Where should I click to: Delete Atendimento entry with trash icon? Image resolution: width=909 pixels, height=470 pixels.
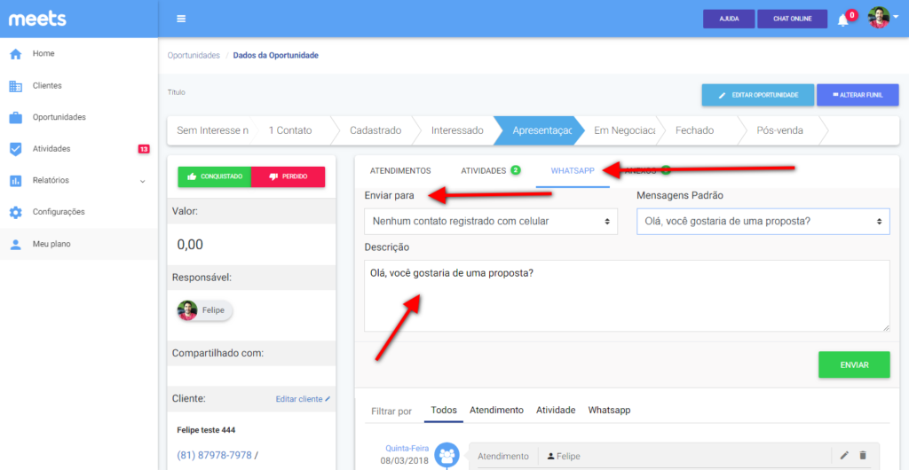pyautogui.click(x=863, y=456)
